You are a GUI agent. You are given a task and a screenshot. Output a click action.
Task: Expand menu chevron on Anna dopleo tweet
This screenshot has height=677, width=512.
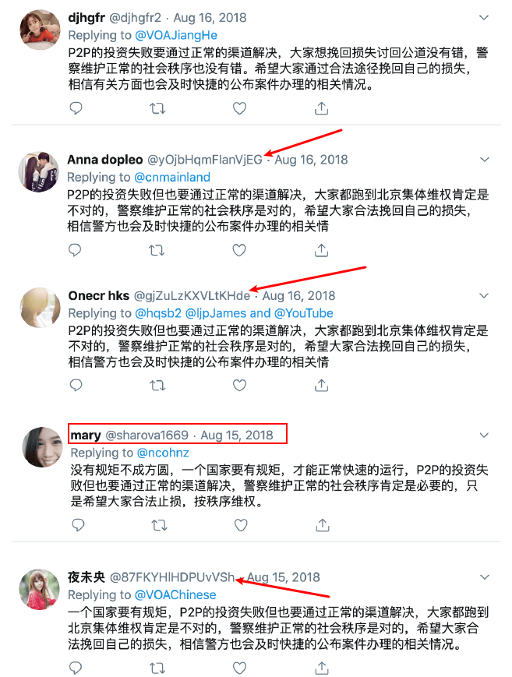point(485,160)
